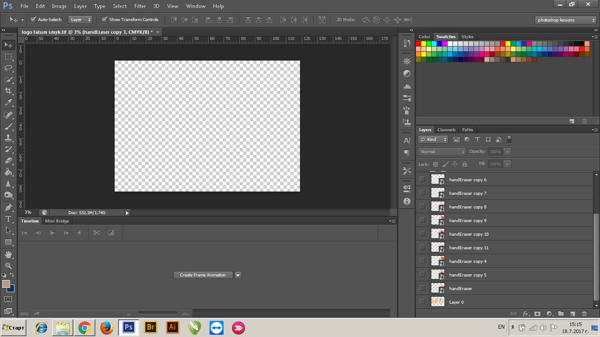The image size is (600, 337).
Task: Select the Move tool
Action: tap(8, 45)
